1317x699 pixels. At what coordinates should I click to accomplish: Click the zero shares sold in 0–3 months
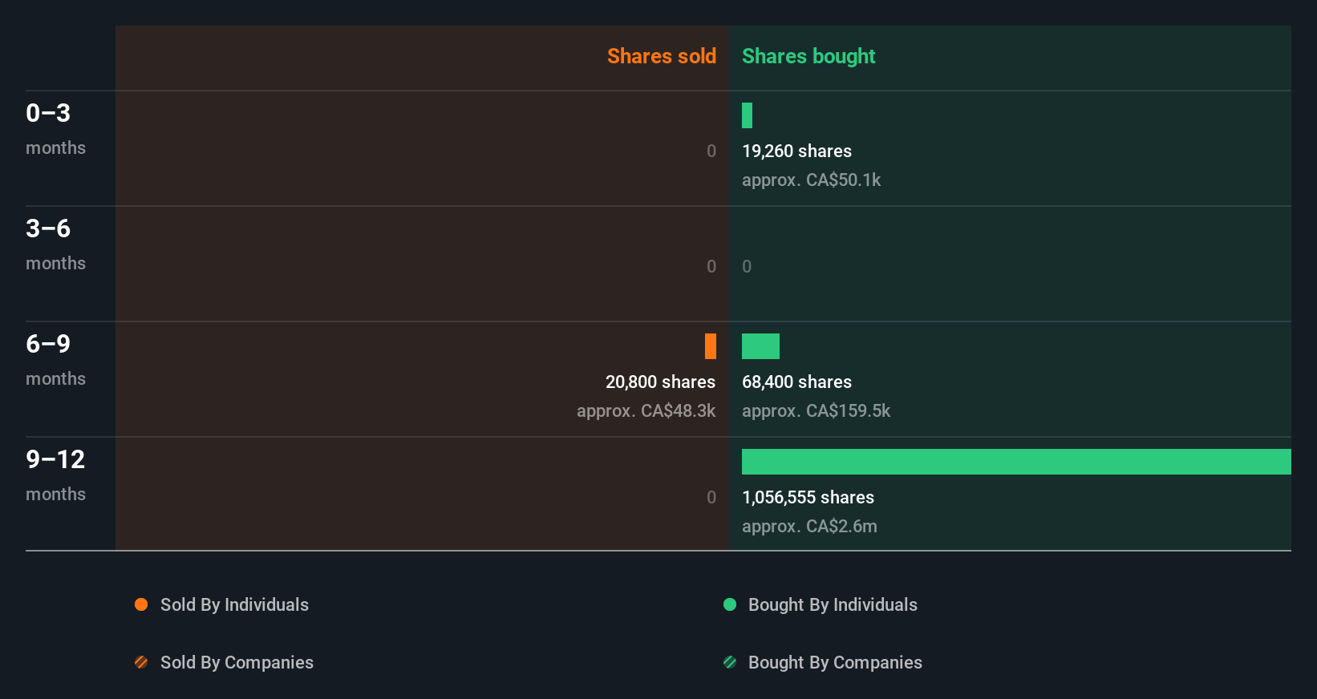711,152
